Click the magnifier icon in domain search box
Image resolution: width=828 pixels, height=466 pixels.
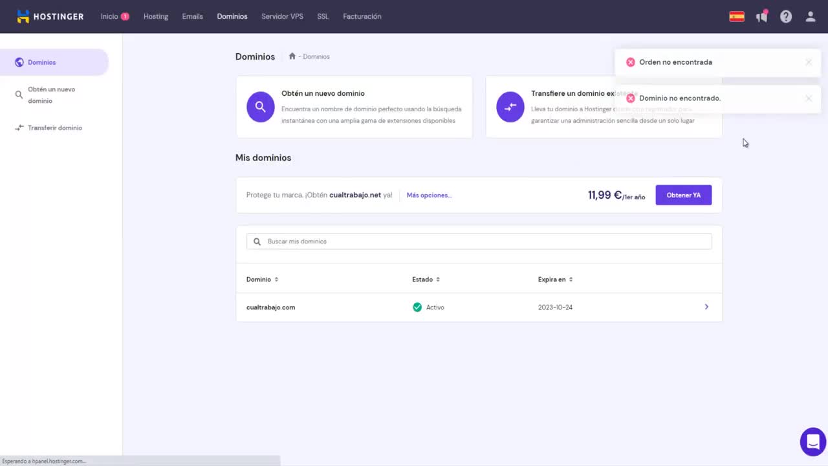[x=257, y=241]
